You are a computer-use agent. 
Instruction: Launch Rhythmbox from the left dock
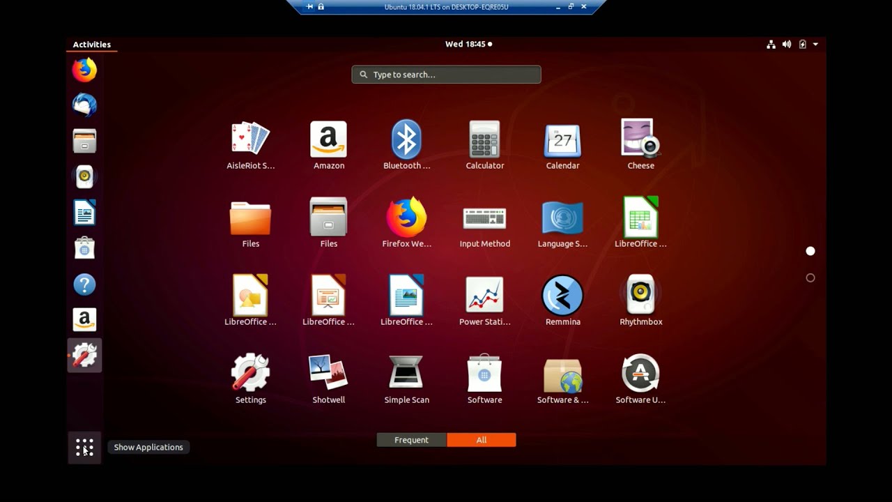[84, 176]
